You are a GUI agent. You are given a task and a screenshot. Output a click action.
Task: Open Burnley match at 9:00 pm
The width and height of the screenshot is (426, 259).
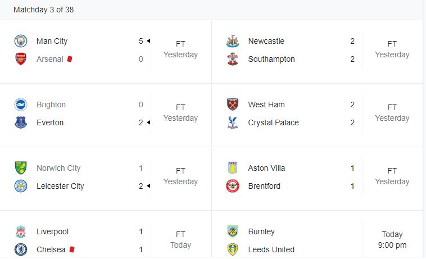[392, 240]
